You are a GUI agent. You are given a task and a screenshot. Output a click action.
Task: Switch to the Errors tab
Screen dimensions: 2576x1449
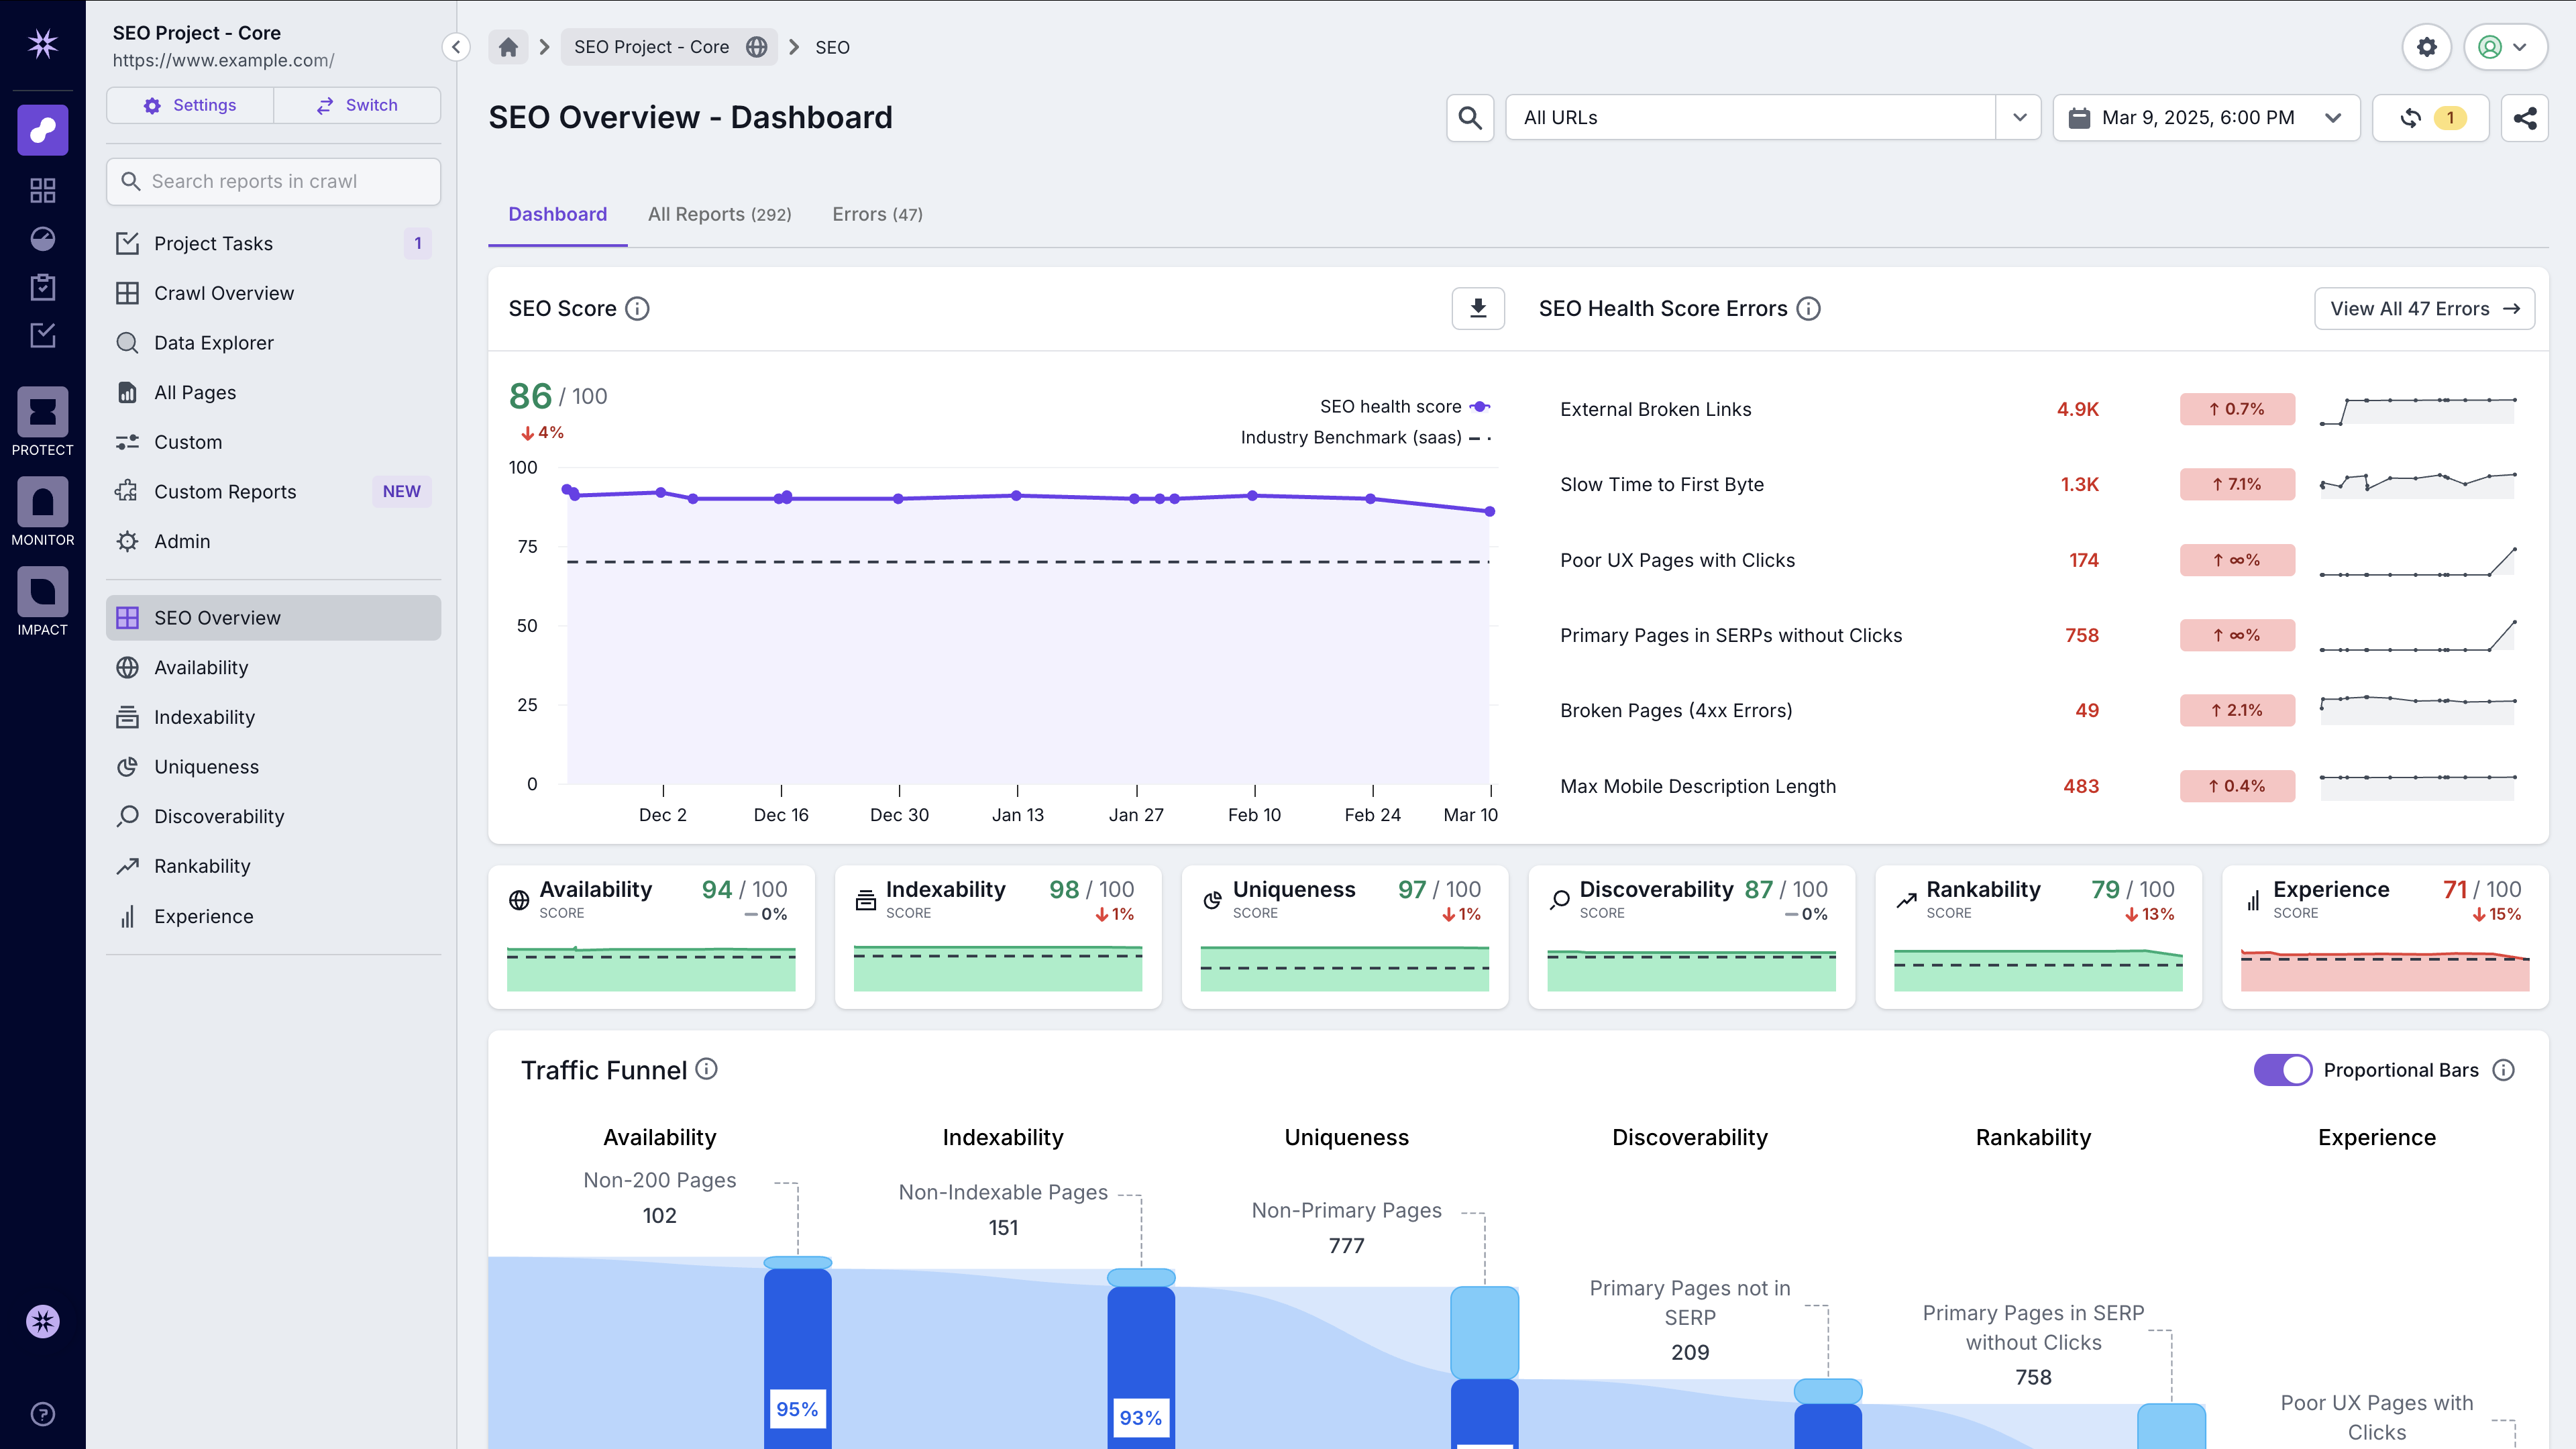click(877, 214)
